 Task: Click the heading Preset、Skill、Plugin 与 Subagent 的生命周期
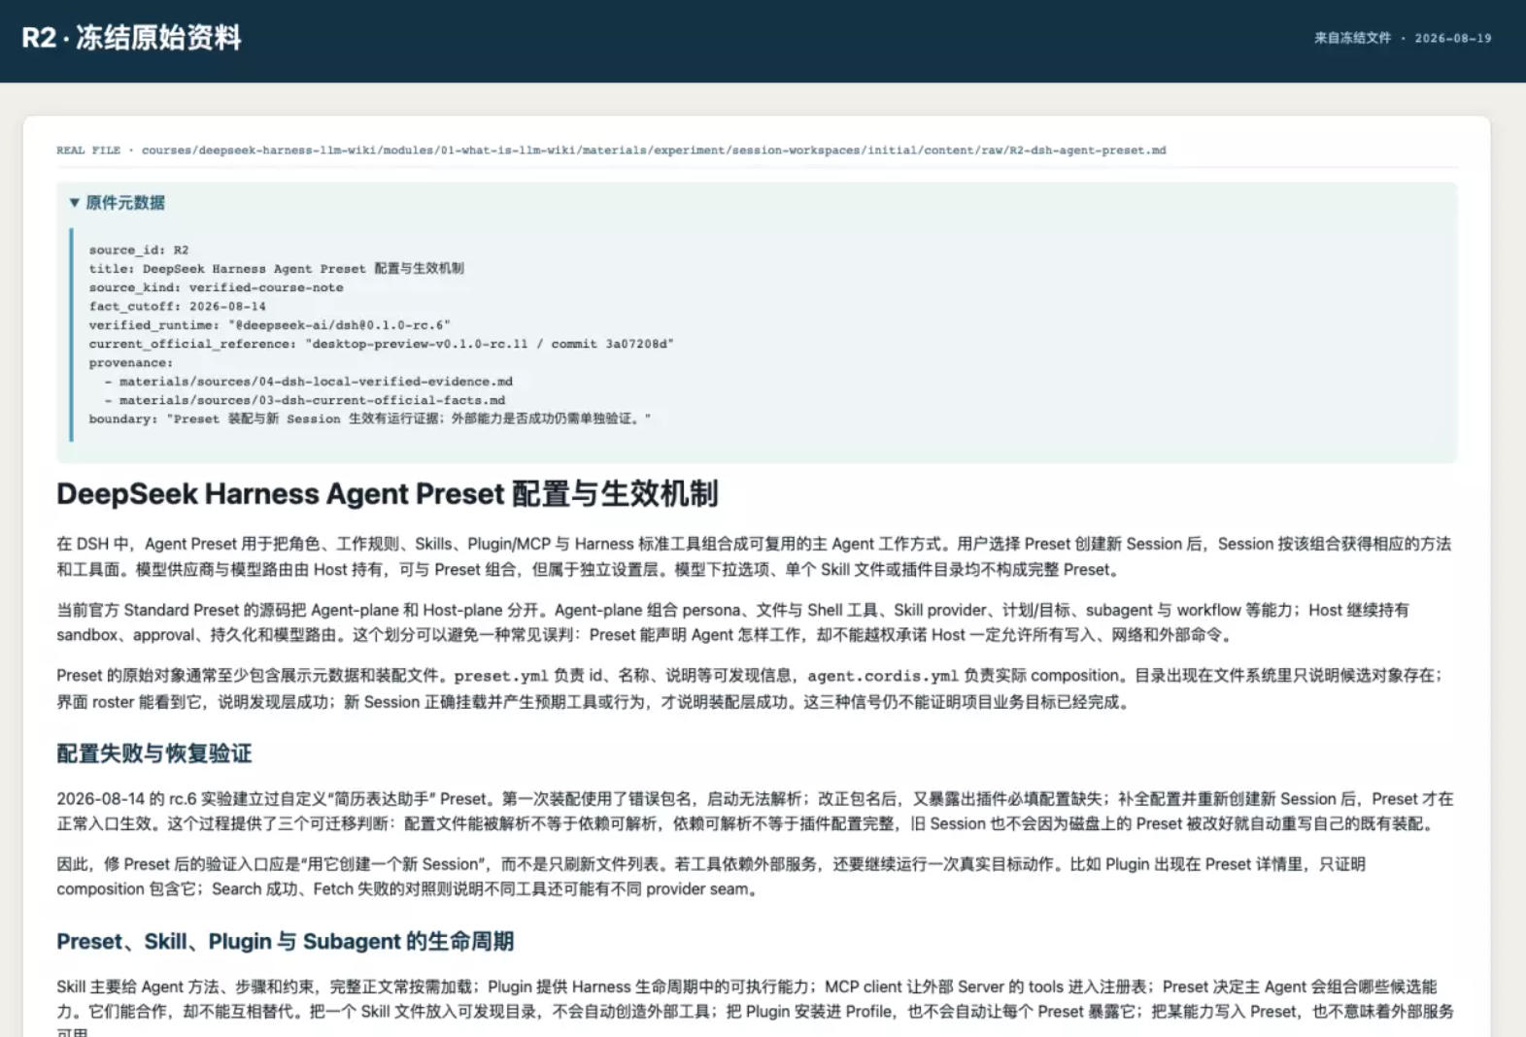tap(286, 942)
